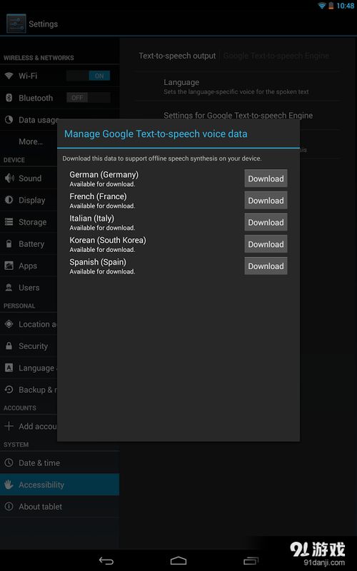Open the Storage settings entry
This screenshot has width=357, height=571.
pos(29,222)
